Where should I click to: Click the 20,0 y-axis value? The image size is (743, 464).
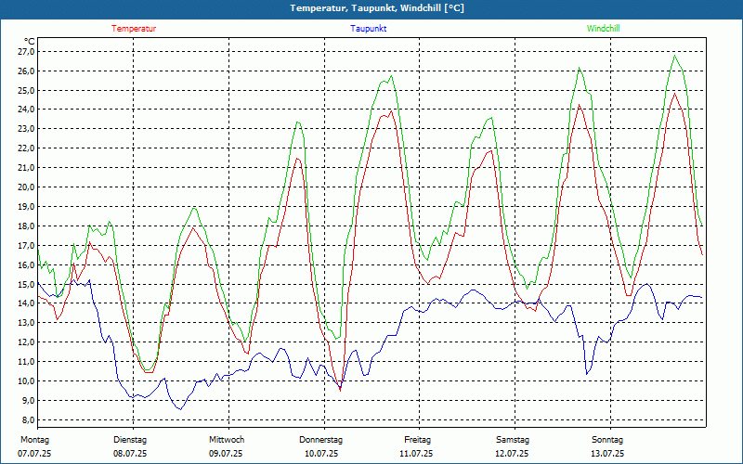(27, 187)
